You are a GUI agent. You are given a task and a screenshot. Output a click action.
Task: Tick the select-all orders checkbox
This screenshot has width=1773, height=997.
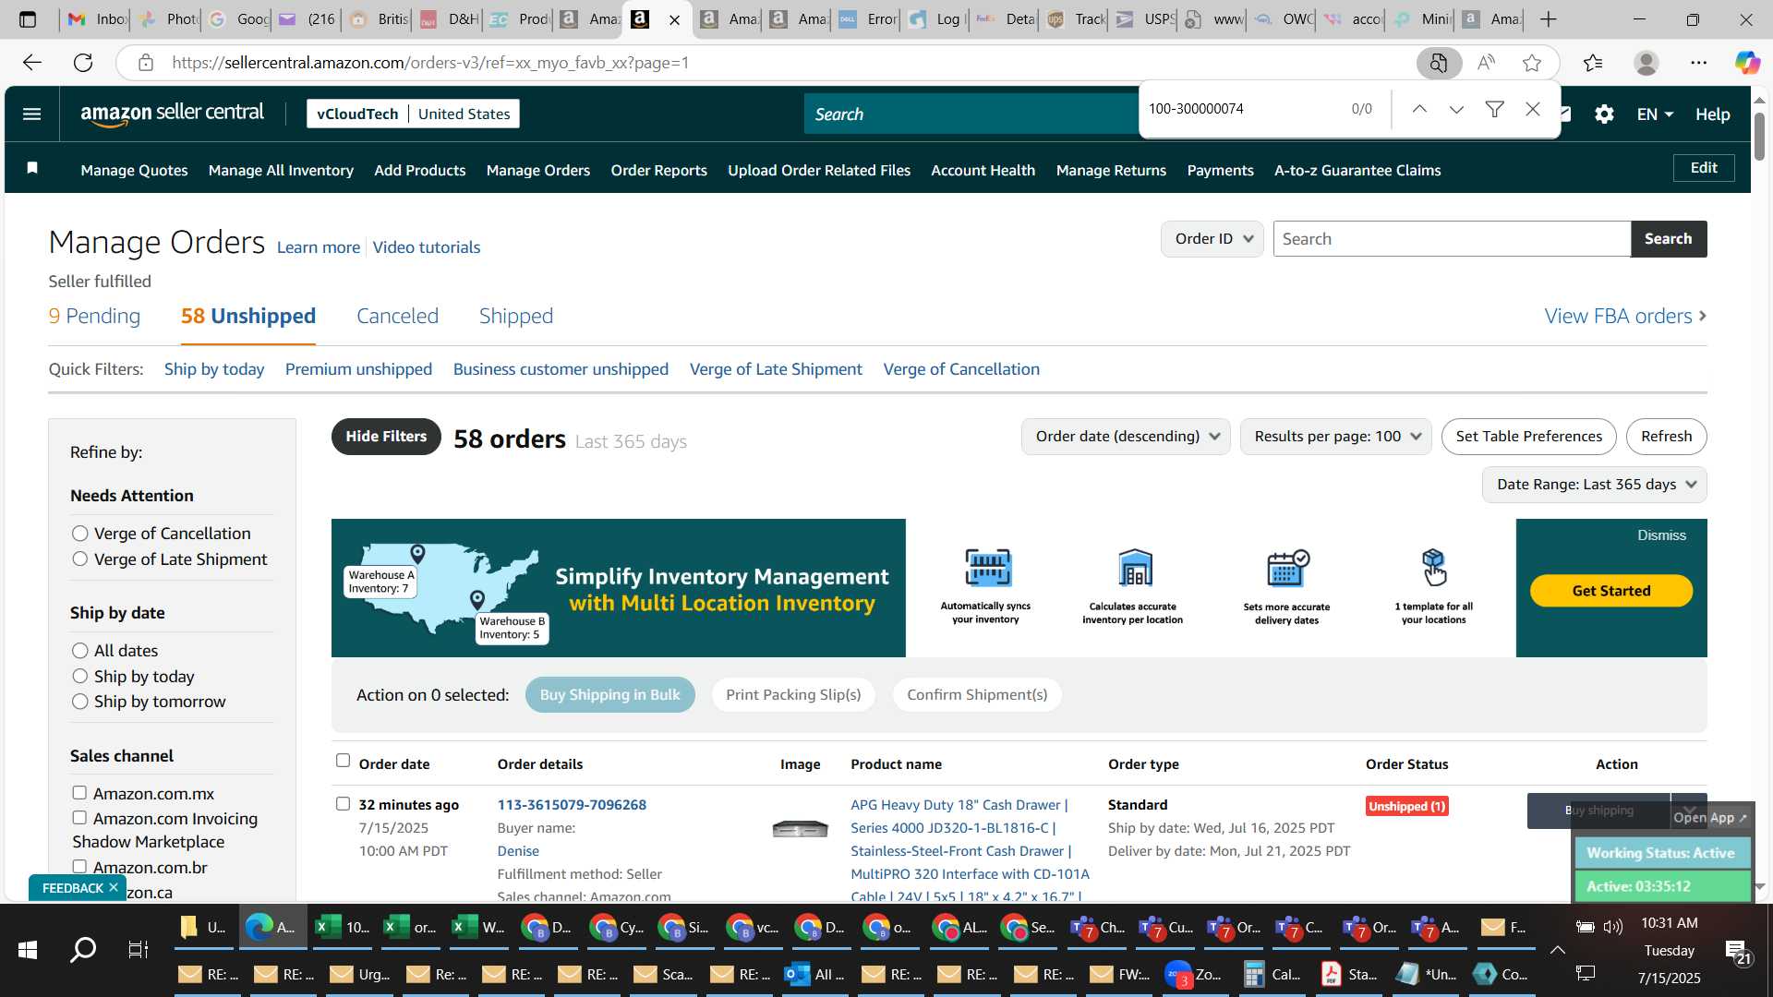click(x=343, y=761)
